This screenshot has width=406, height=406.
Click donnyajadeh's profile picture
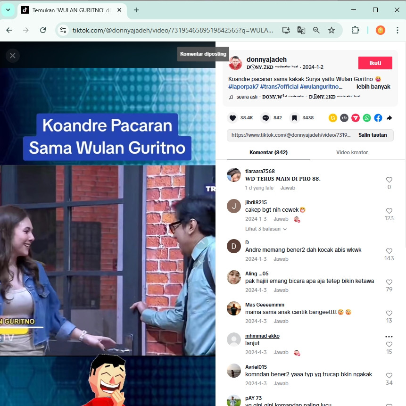click(x=235, y=63)
